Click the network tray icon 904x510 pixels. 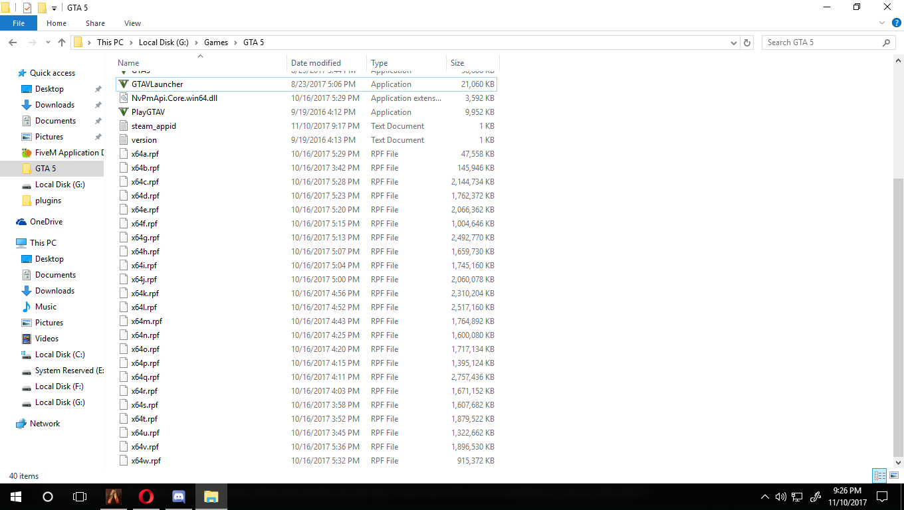(798, 497)
